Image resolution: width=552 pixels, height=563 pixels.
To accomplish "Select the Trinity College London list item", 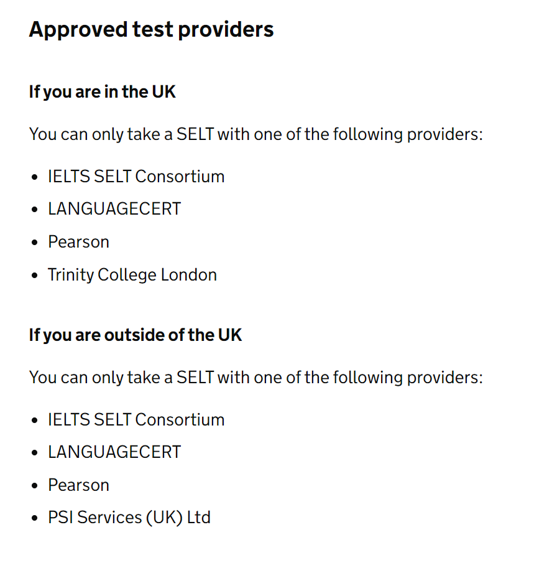I will 132,275.
